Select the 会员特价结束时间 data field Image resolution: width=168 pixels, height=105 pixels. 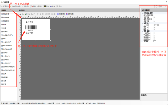coord(8,70)
